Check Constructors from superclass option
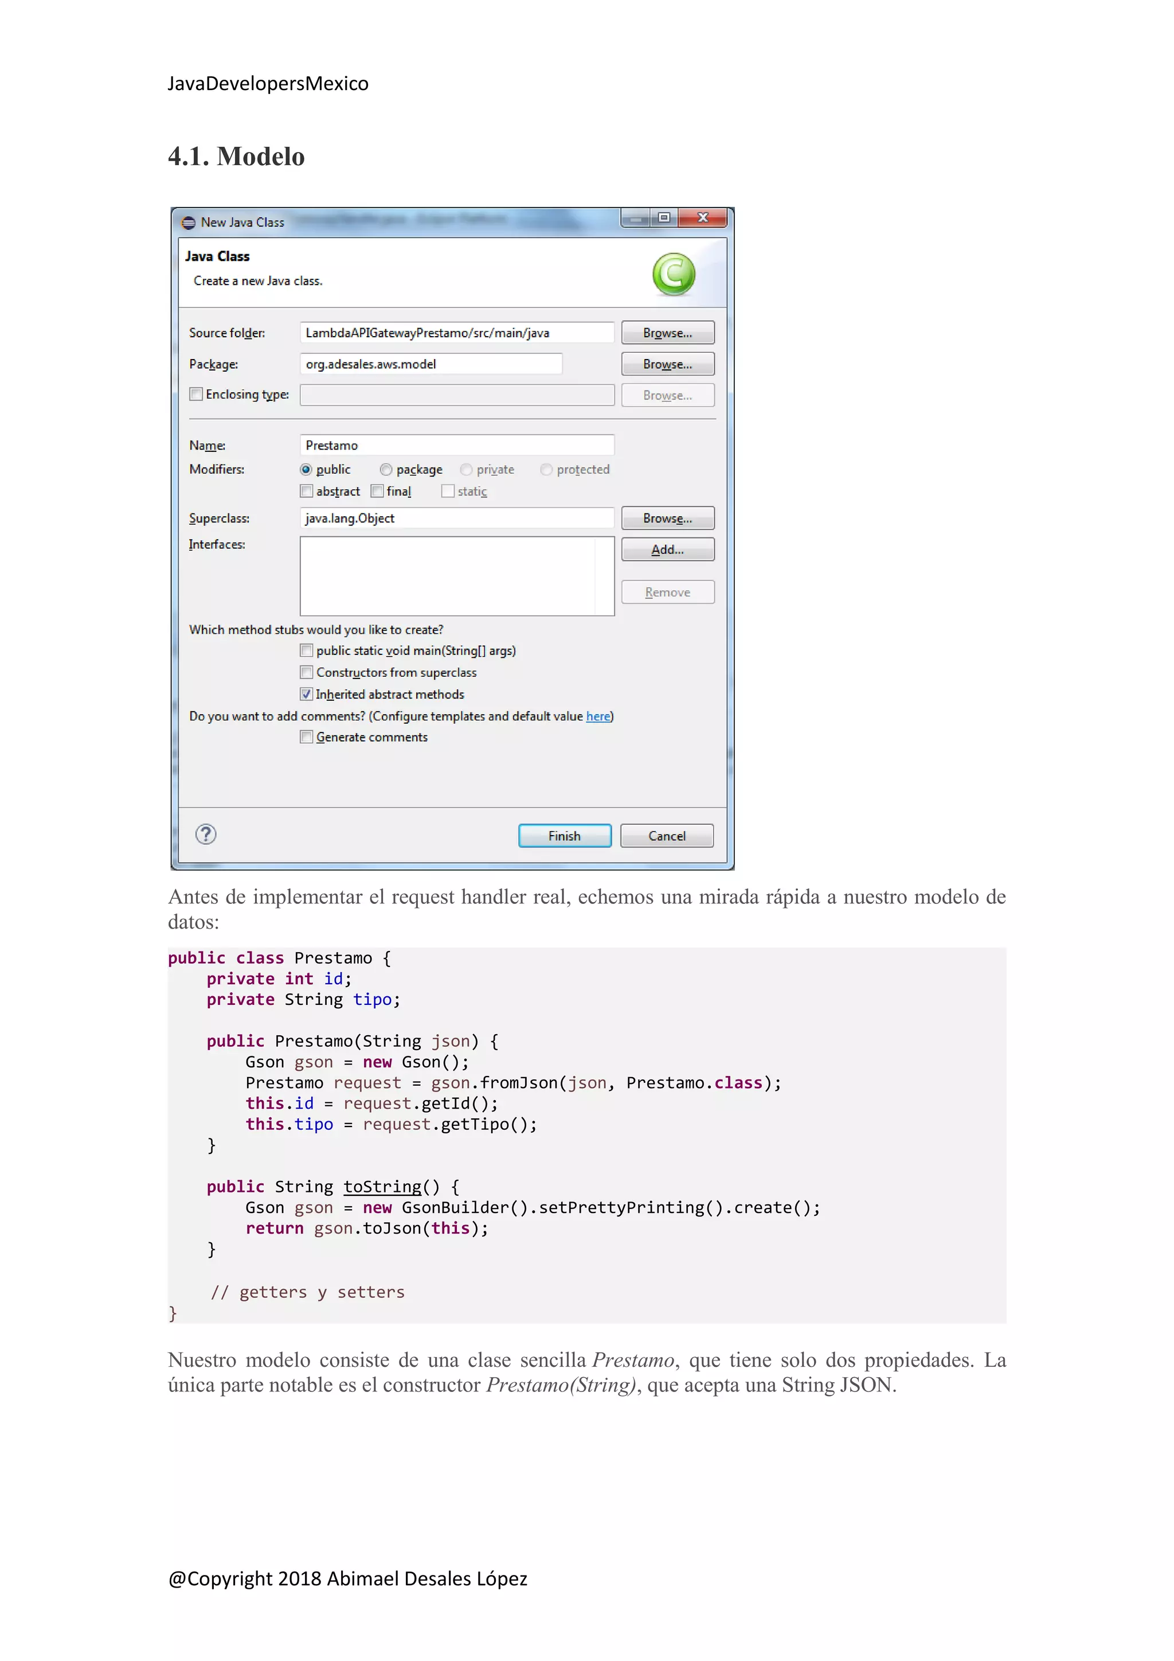The height and width of the screenshot is (1661, 1174). (307, 672)
